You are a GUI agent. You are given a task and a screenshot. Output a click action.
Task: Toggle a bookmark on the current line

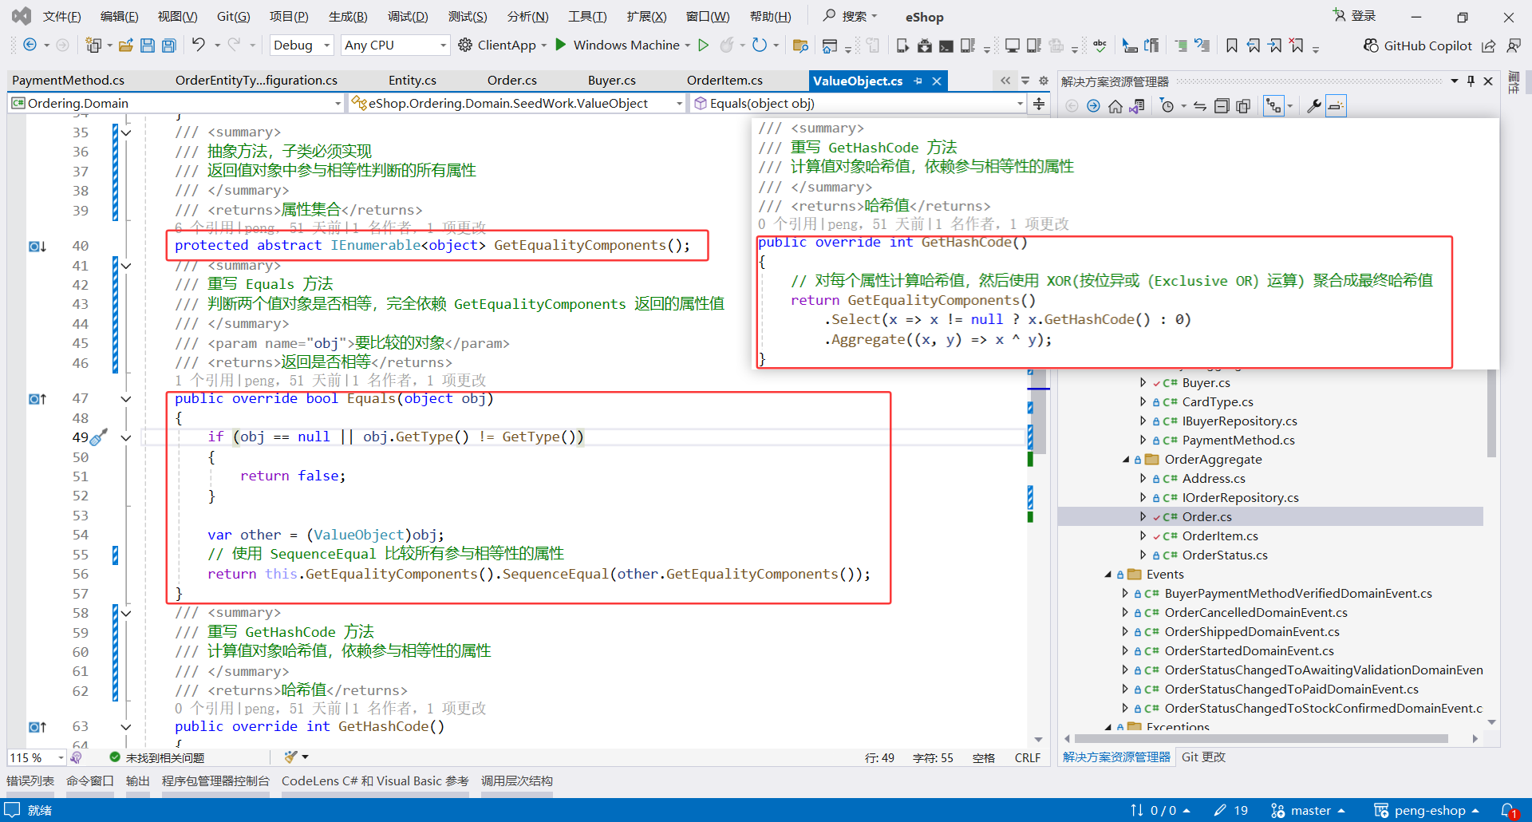[x=1232, y=45]
